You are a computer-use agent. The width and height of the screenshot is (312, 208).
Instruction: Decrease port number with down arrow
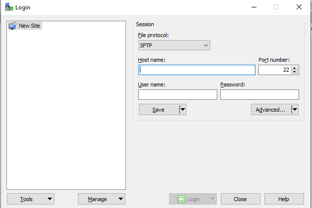coord(294,72)
